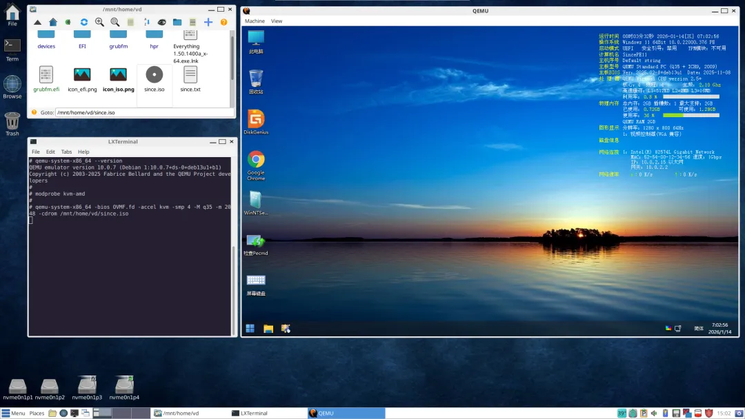Toggle hidden files with the eye icon
The height and width of the screenshot is (419, 745).
pyautogui.click(x=161, y=22)
